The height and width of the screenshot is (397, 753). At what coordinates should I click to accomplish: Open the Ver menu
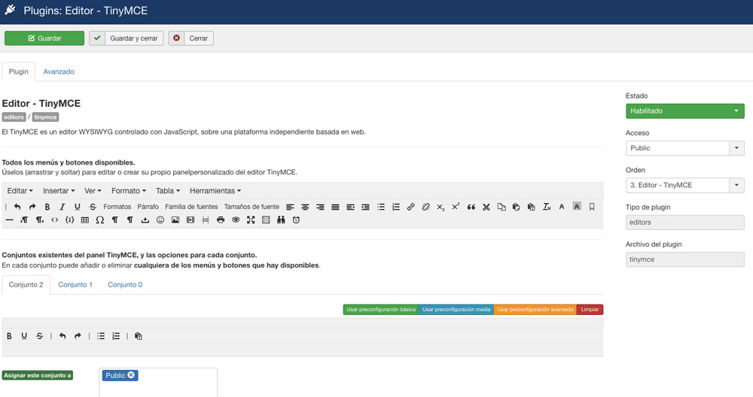[93, 191]
